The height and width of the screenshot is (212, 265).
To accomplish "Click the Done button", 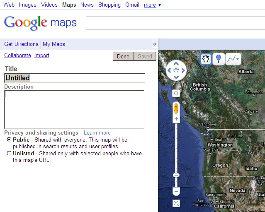I will click(123, 56).
